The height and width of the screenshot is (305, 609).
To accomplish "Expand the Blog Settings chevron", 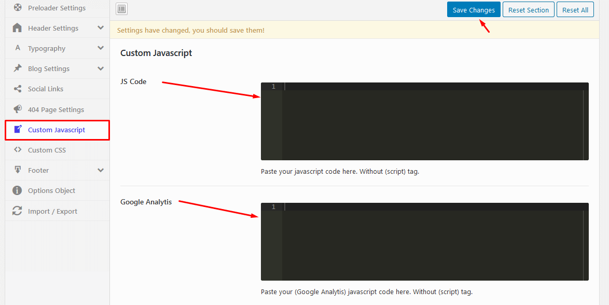I will (x=101, y=68).
